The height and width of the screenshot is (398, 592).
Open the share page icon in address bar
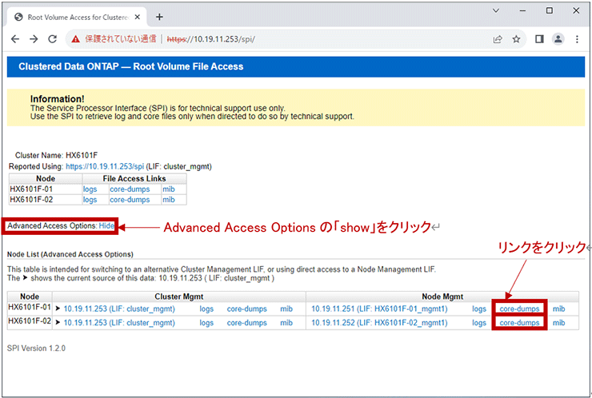point(498,39)
